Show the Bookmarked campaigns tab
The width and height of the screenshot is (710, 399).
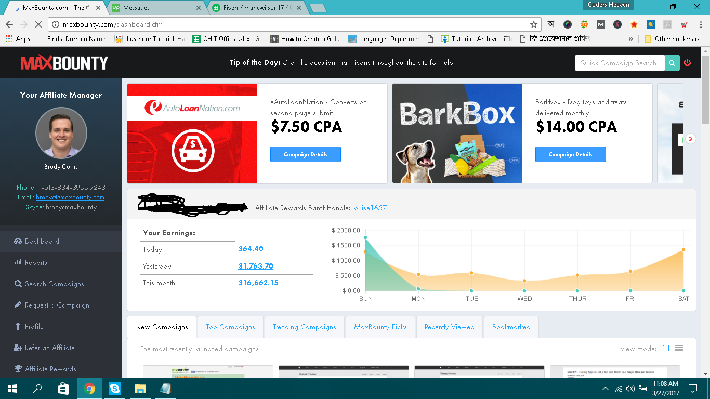511,327
